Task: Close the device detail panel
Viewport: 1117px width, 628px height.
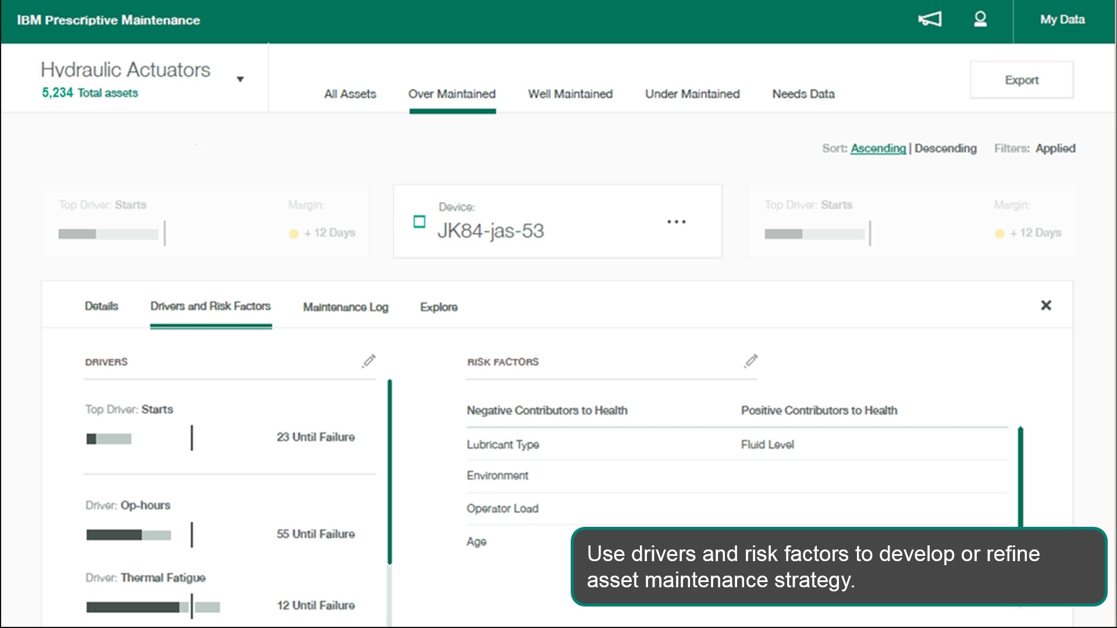Action: (1045, 305)
